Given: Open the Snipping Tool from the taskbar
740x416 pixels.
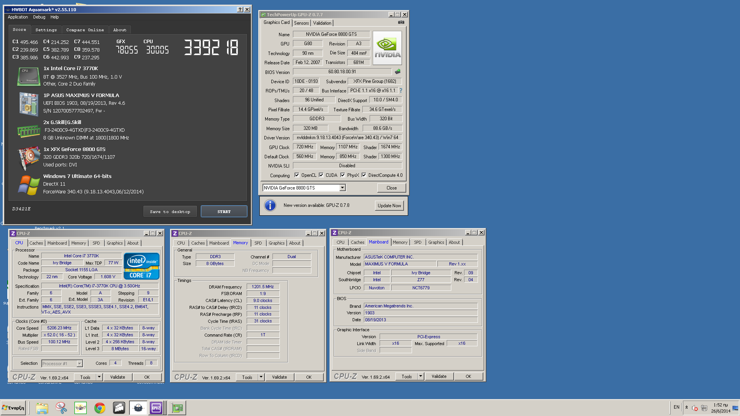Looking at the screenshot, I should click(x=61, y=408).
